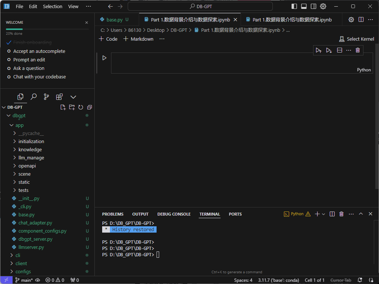Open the new terminal dropdown arrow
The width and height of the screenshot is (379, 284).
point(323,214)
